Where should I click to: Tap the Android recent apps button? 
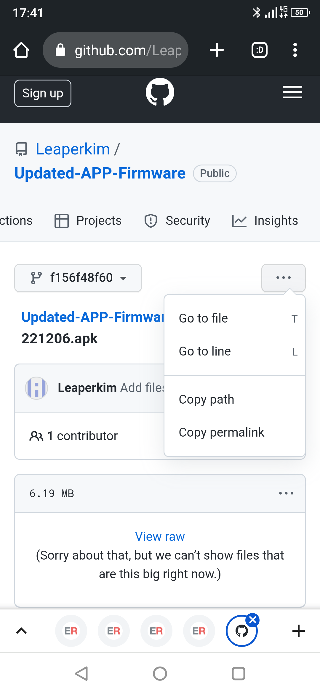point(239,674)
